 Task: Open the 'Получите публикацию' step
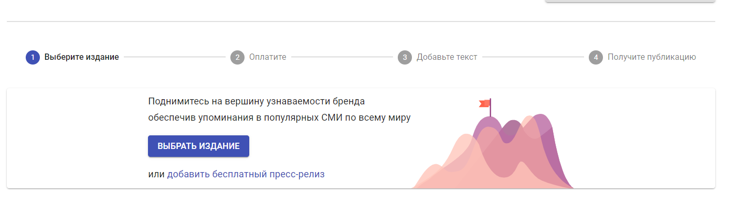tap(652, 57)
